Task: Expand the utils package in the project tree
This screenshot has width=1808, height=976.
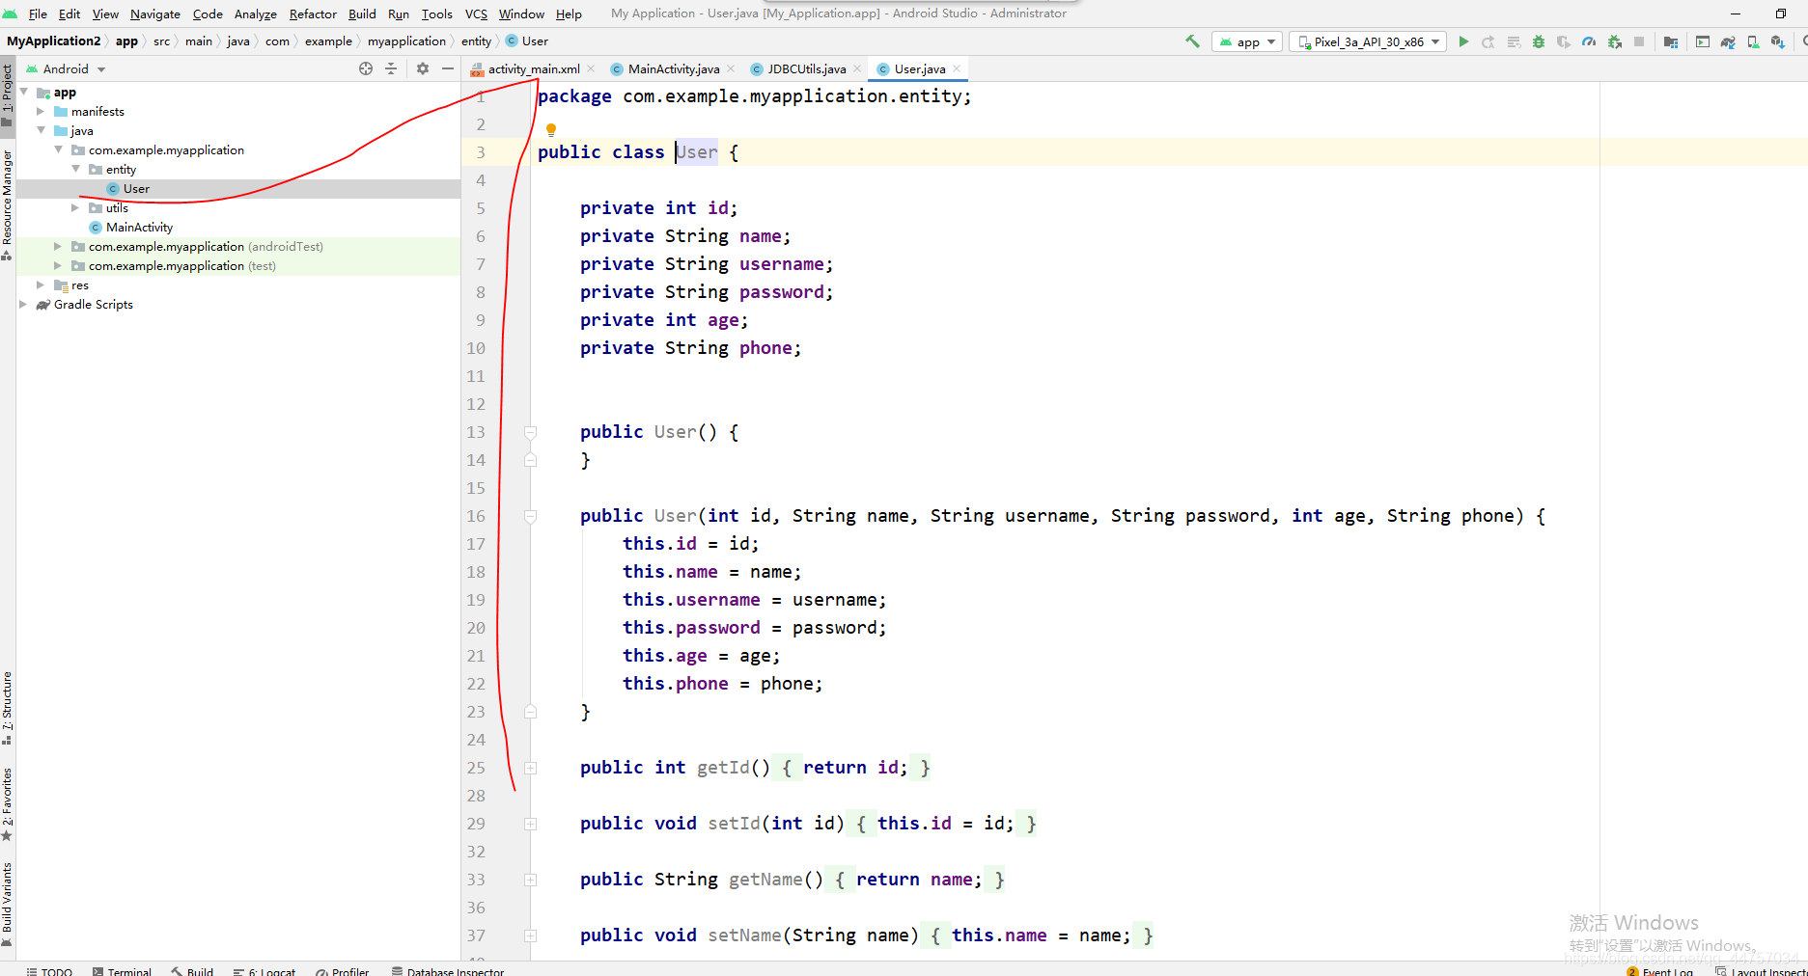Action: coord(75,207)
